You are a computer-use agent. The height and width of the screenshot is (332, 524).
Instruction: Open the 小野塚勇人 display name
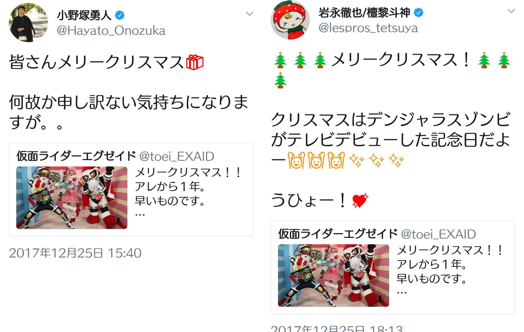point(84,15)
